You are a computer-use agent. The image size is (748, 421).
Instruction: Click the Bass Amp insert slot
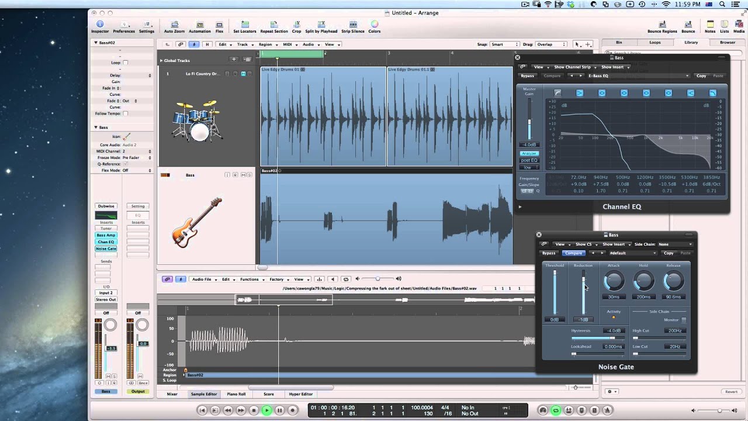(106, 235)
